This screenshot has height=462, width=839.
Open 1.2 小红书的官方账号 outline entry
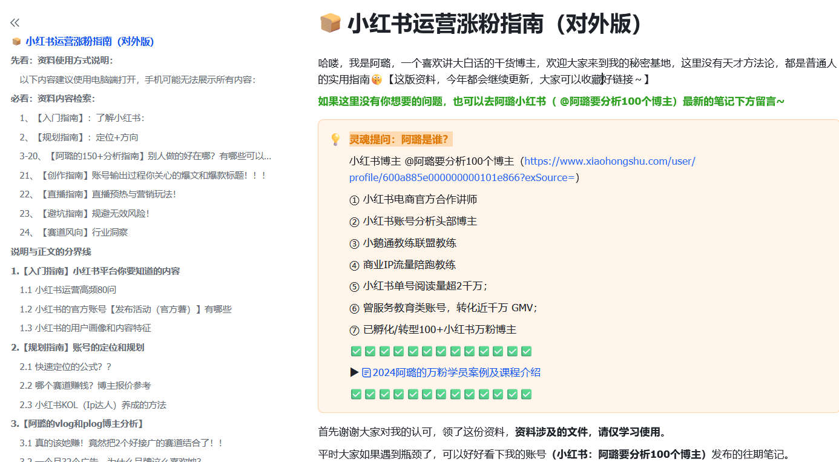[x=125, y=309]
